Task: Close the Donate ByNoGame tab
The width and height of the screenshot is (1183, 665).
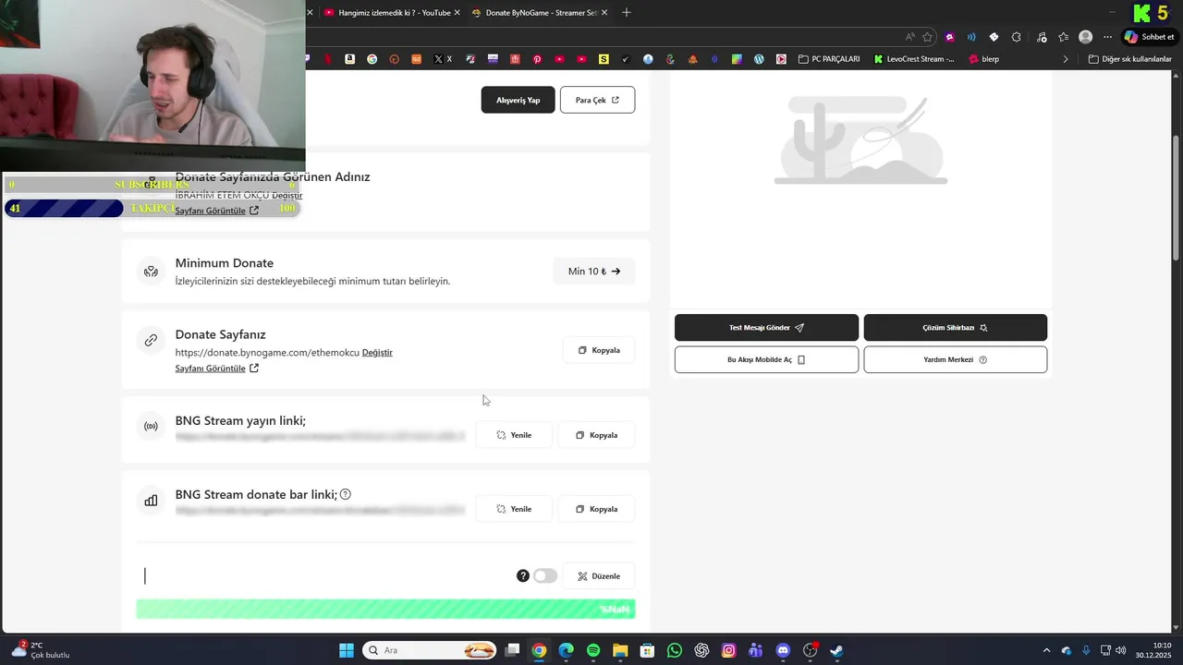Action: click(x=605, y=13)
